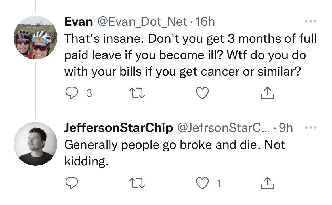
Task: Open Evan's profile picture
Action: pyautogui.click(x=36, y=38)
